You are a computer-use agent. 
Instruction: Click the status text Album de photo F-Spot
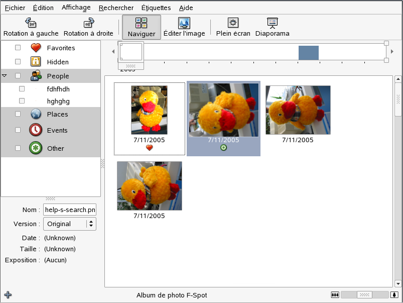click(x=172, y=295)
